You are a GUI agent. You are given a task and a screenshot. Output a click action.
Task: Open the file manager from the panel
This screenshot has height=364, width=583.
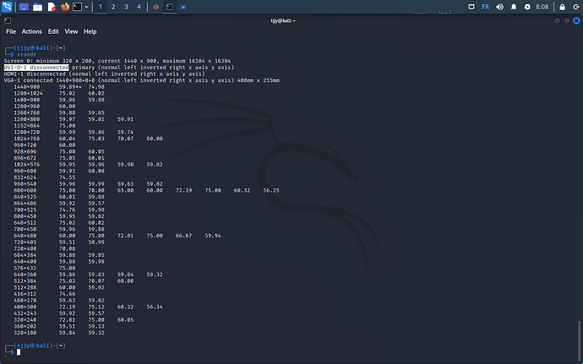pyautogui.click(x=37, y=7)
